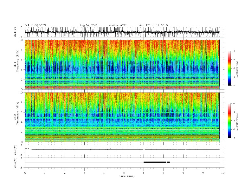Image resolution: width=251 pixels, height=194 pixels.
Task: Click the "9" tick on the time axis
Action: coord(203,173)
